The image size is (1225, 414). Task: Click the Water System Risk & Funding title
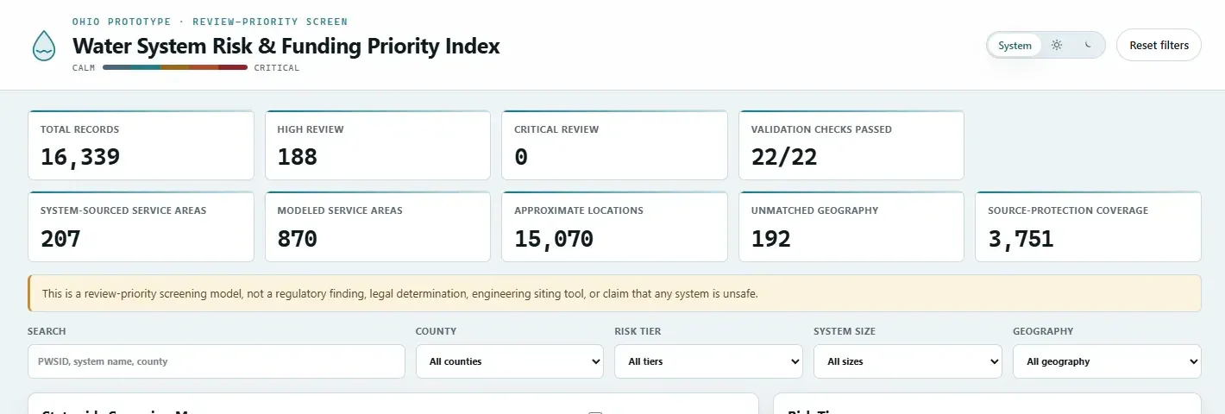(x=286, y=46)
